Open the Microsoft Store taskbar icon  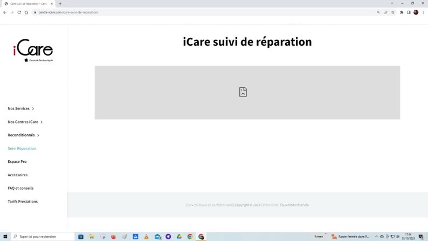tap(81, 237)
